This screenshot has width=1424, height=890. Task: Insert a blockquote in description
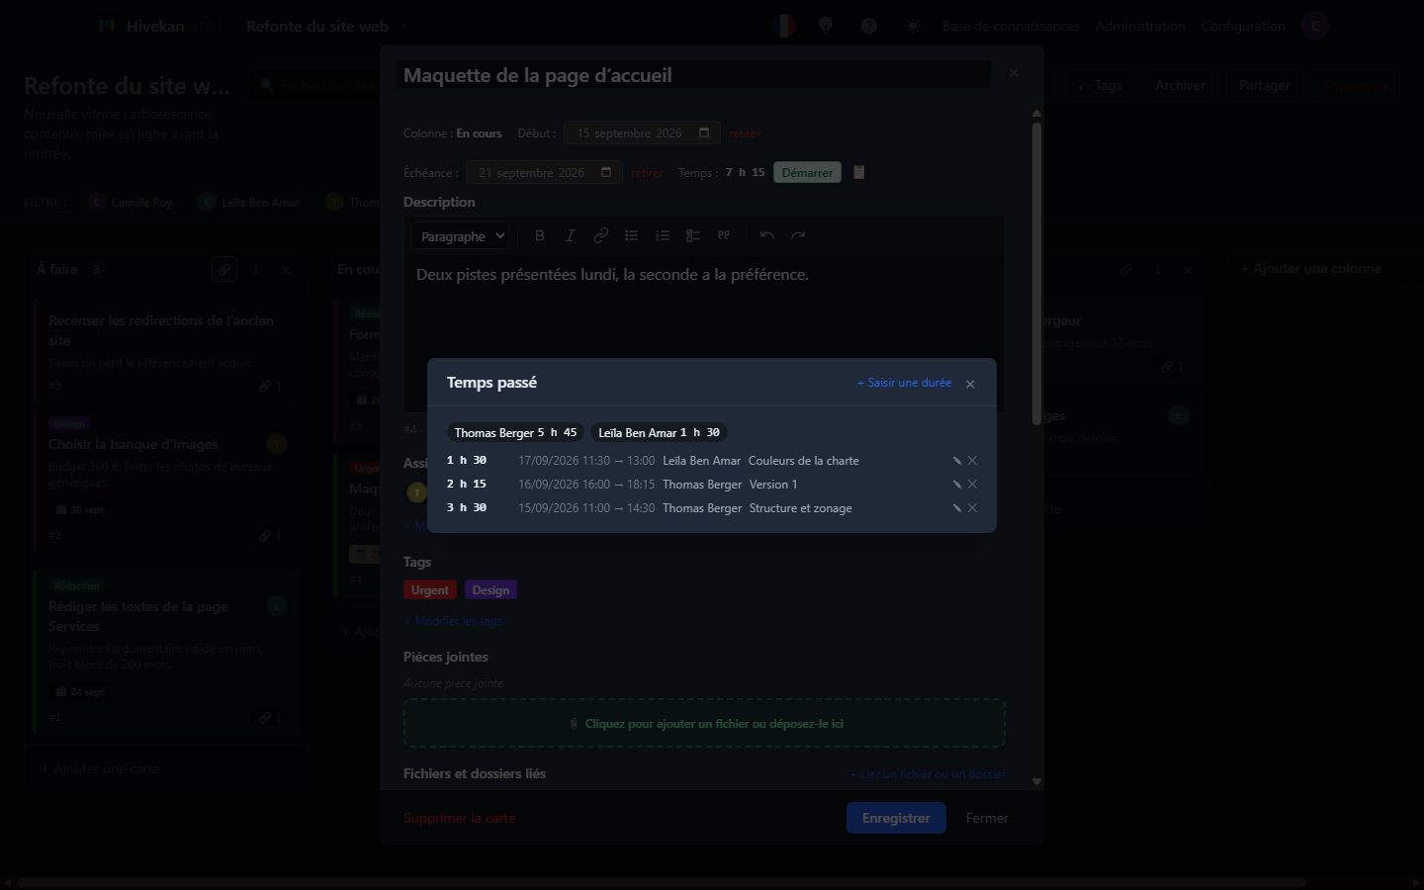point(723,235)
